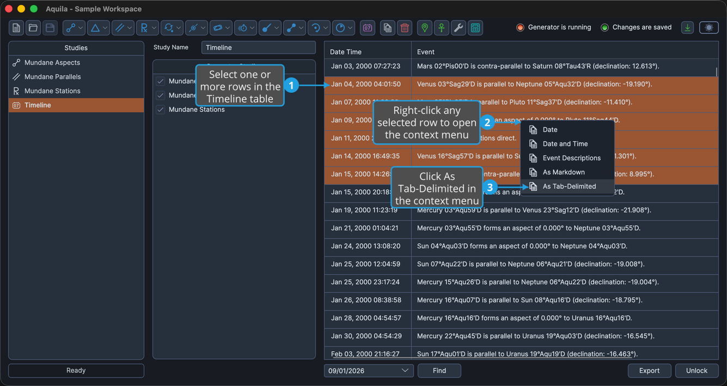Select the Parallels double-slash tool icon
Image resolution: width=727 pixels, height=386 pixels.
(x=120, y=28)
